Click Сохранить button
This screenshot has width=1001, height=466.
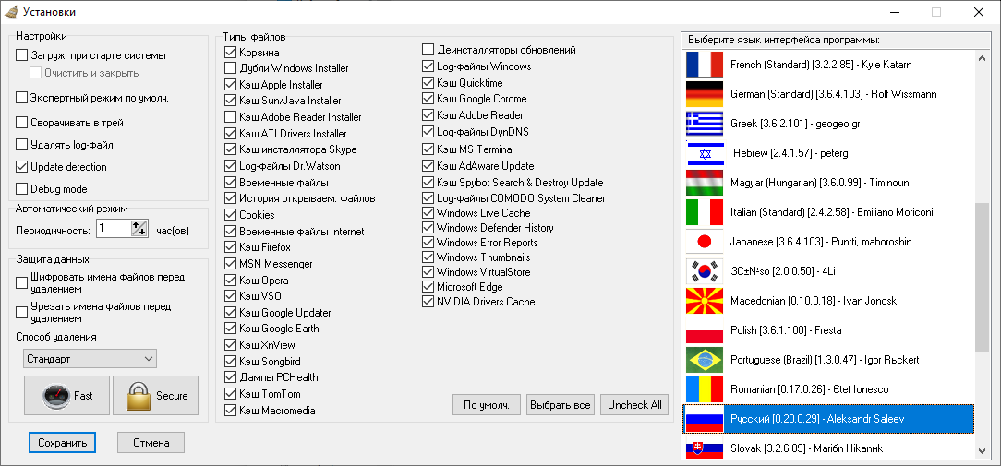pyautogui.click(x=62, y=442)
